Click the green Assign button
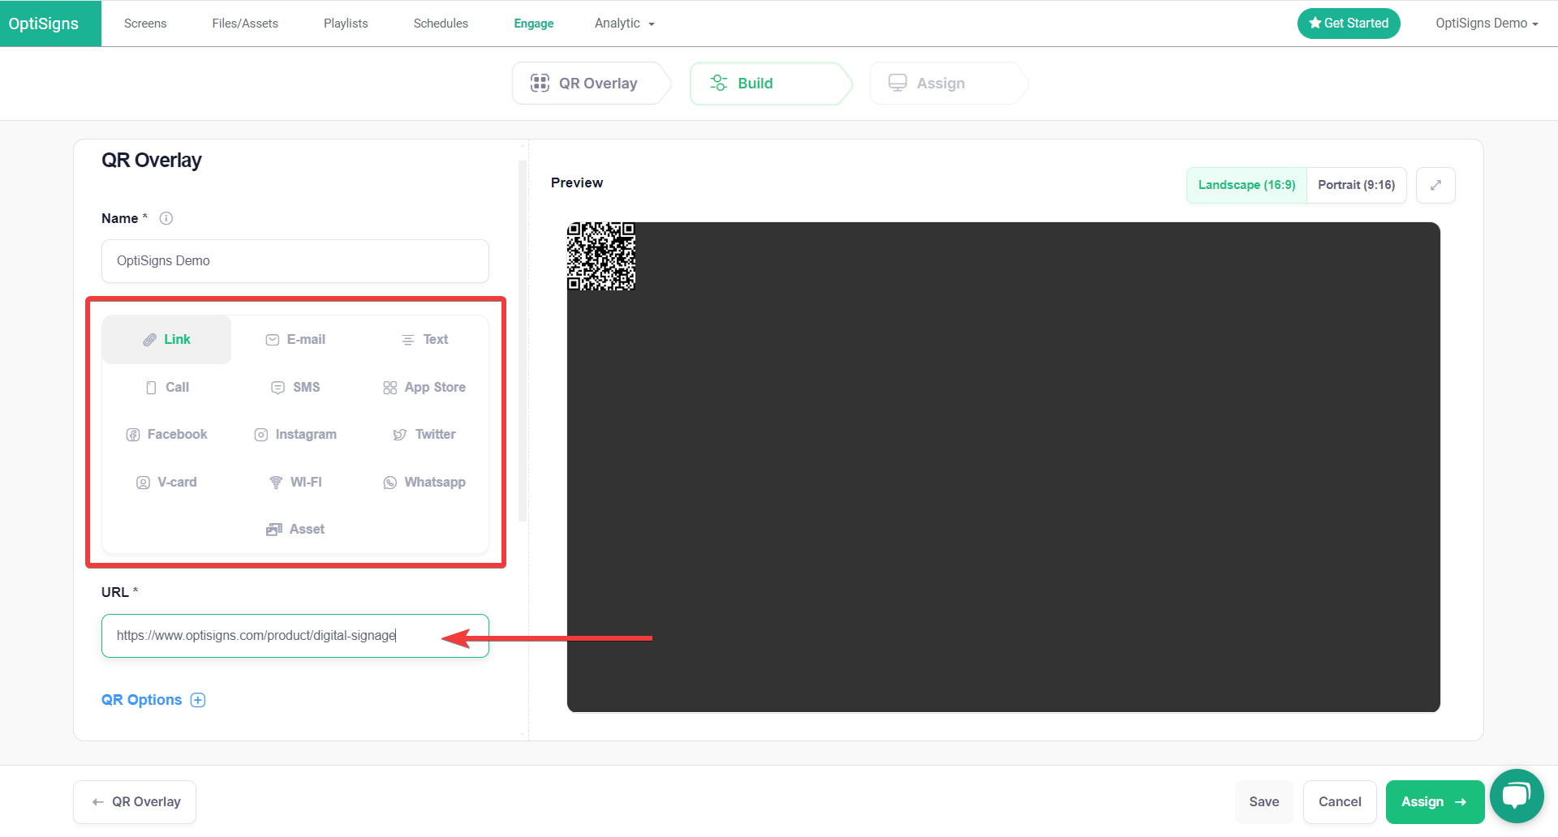This screenshot has width=1558, height=837. 1435,802
